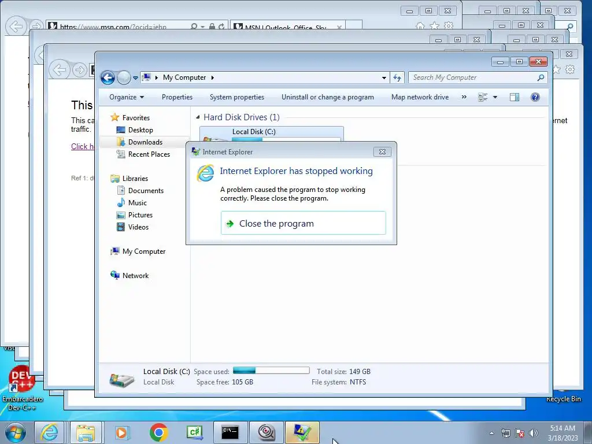The width and height of the screenshot is (592, 444).
Task: Click the Start button
Action: (16, 432)
